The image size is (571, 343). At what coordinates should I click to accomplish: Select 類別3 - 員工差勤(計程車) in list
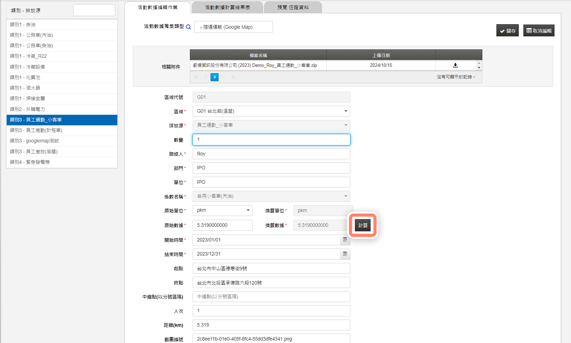[x=62, y=130]
